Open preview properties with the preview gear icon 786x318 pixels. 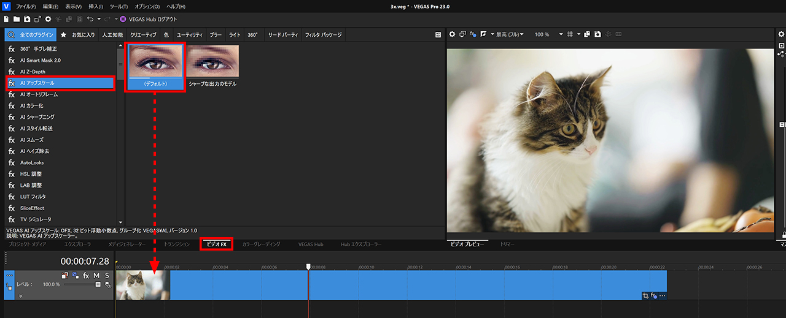tap(452, 34)
